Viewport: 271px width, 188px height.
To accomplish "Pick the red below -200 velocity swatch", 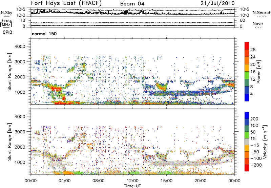I will (x=247, y=168).
